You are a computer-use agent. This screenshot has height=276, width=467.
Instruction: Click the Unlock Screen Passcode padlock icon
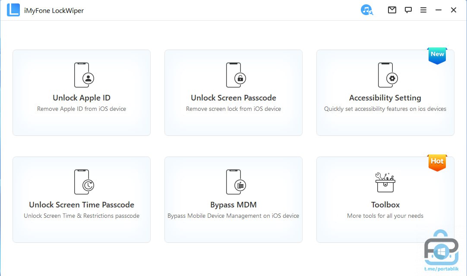pyautogui.click(x=236, y=75)
